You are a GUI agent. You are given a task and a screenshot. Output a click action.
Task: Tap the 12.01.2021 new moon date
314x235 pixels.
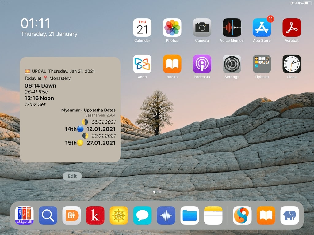tap(101, 129)
